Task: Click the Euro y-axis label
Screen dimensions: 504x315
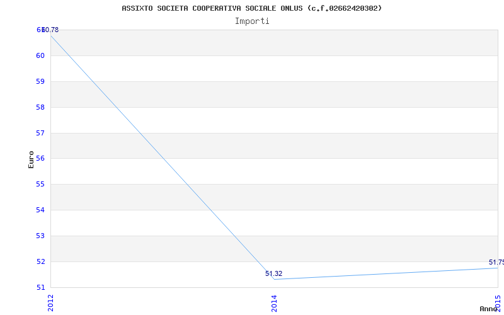Action: (x=31, y=159)
